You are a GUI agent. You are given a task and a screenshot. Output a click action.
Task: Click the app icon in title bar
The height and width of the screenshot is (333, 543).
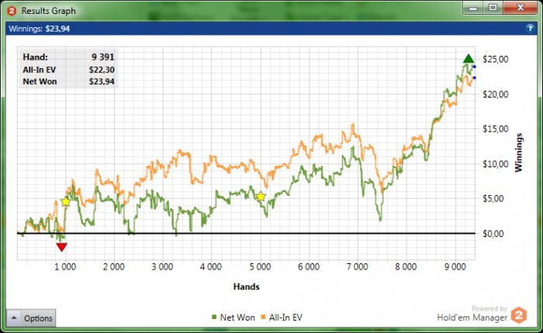click(x=12, y=11)
